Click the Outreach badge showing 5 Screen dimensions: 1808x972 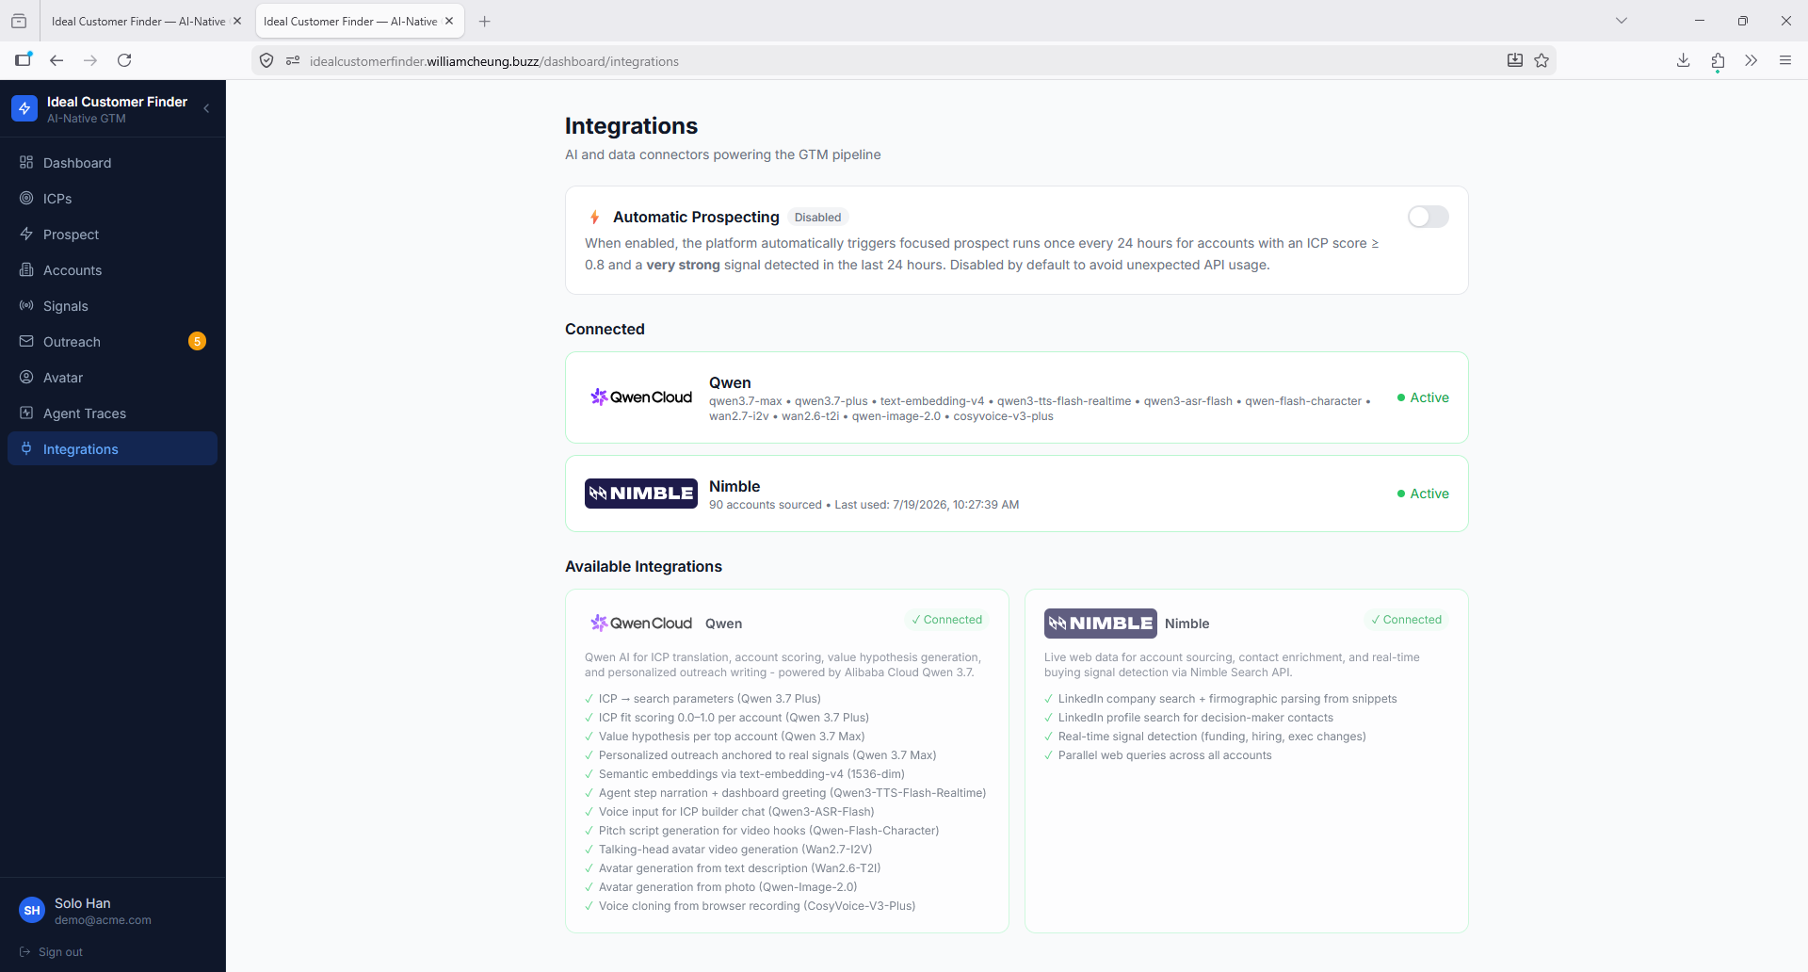(x=197, y=341)
